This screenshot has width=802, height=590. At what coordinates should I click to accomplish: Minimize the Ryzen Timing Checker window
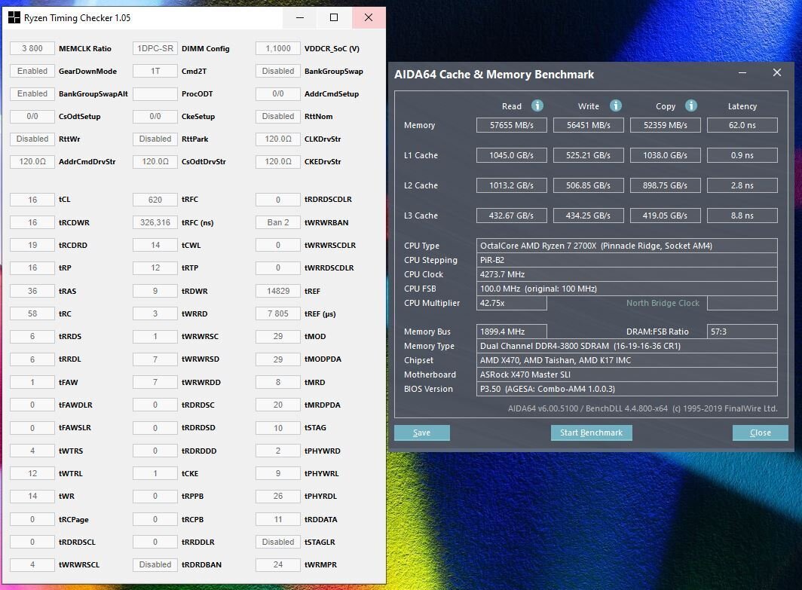point(300,17)
